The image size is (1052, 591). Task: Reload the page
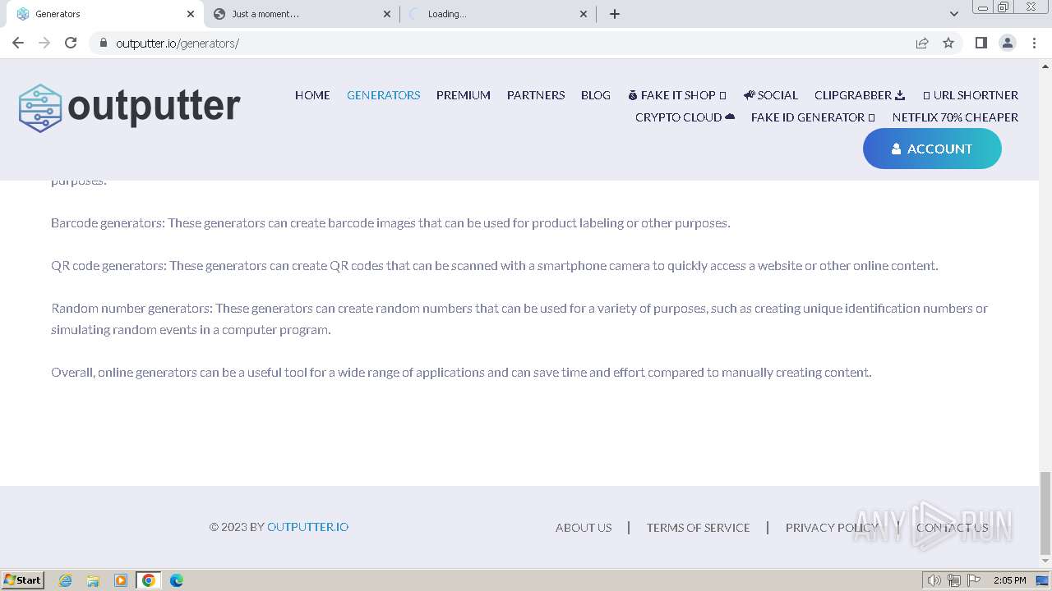coord(71,43)
